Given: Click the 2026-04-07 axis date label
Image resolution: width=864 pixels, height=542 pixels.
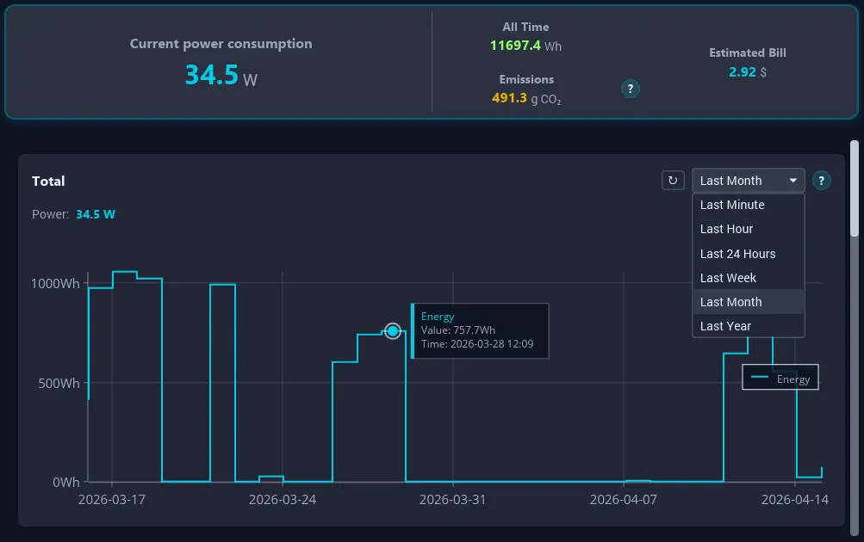Looking at the screenshot, I should [x=623, y=500].
